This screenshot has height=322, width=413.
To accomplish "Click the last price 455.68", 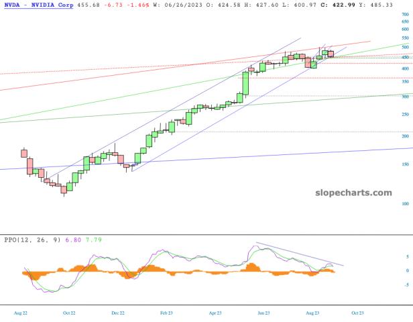I will [x=88, y=5].
